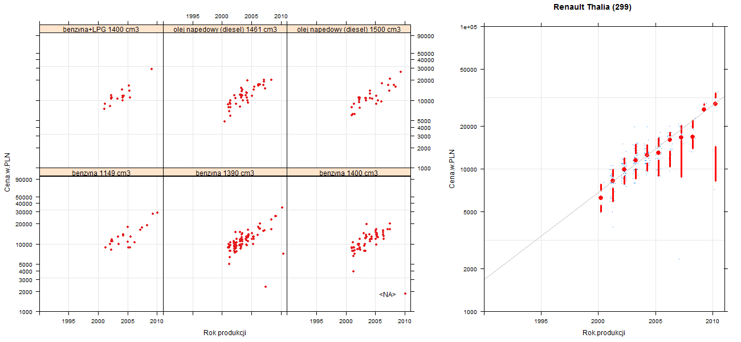This screenshot has height=342, width=741.
Task: Select the "benzyna+LPG 1400 cm3" panel strip
Action: pos(101,28)
